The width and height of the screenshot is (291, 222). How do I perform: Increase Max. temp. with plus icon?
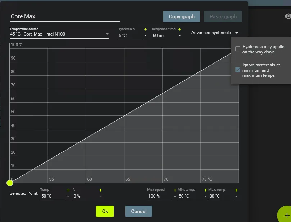(x=236, y=190)
